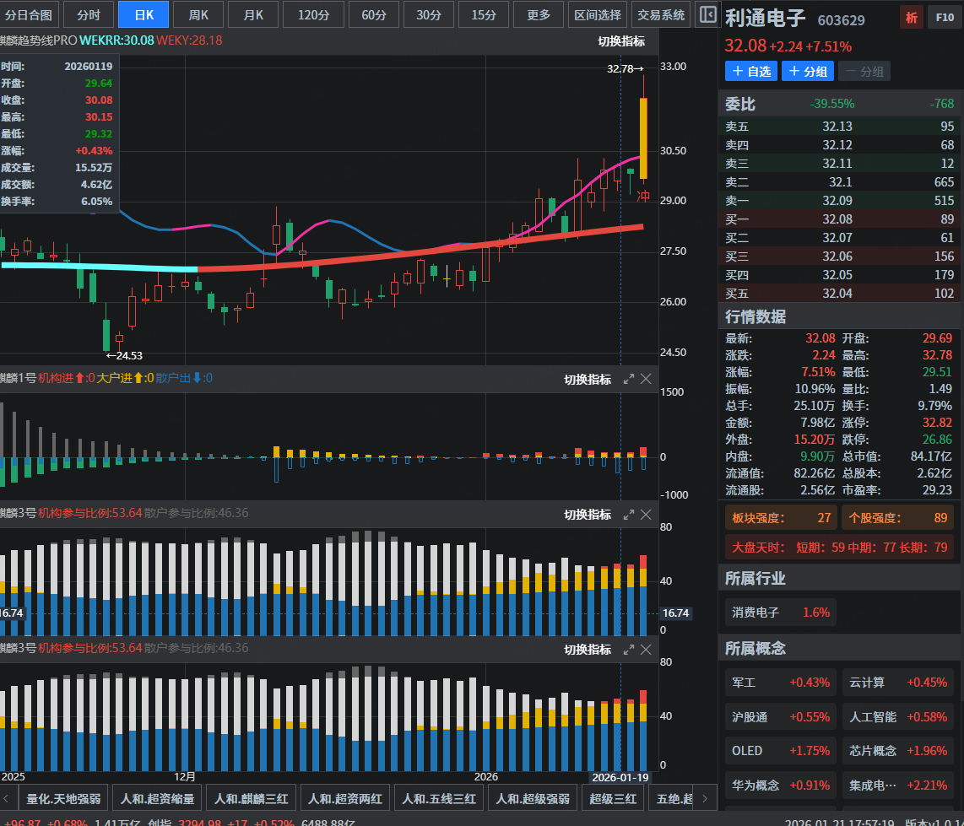964x826 pixels.
Task: Click the red 析 analysis icon
Action: tap(911, 17)
